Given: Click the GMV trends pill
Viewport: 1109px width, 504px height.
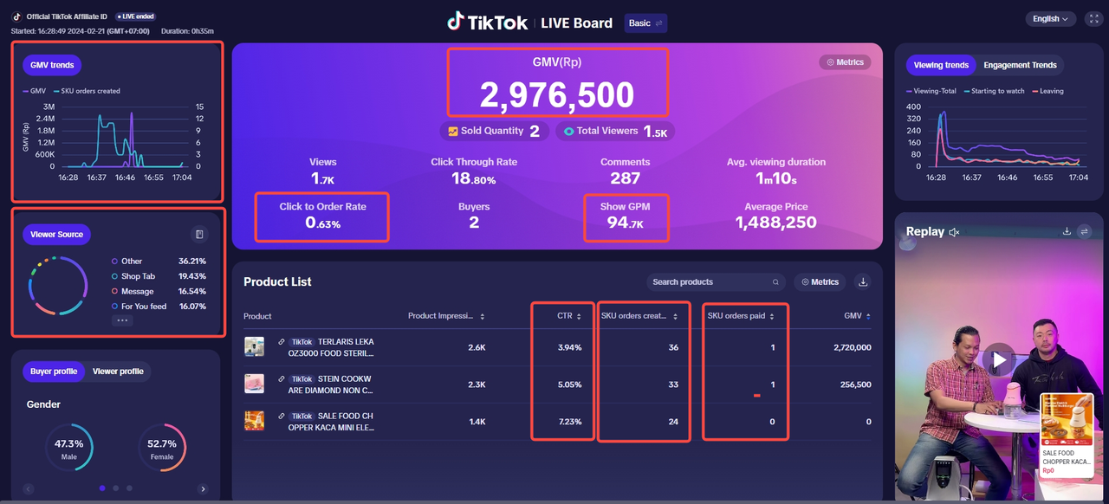Looking at the screenshot, I should (x=52, y=65).
